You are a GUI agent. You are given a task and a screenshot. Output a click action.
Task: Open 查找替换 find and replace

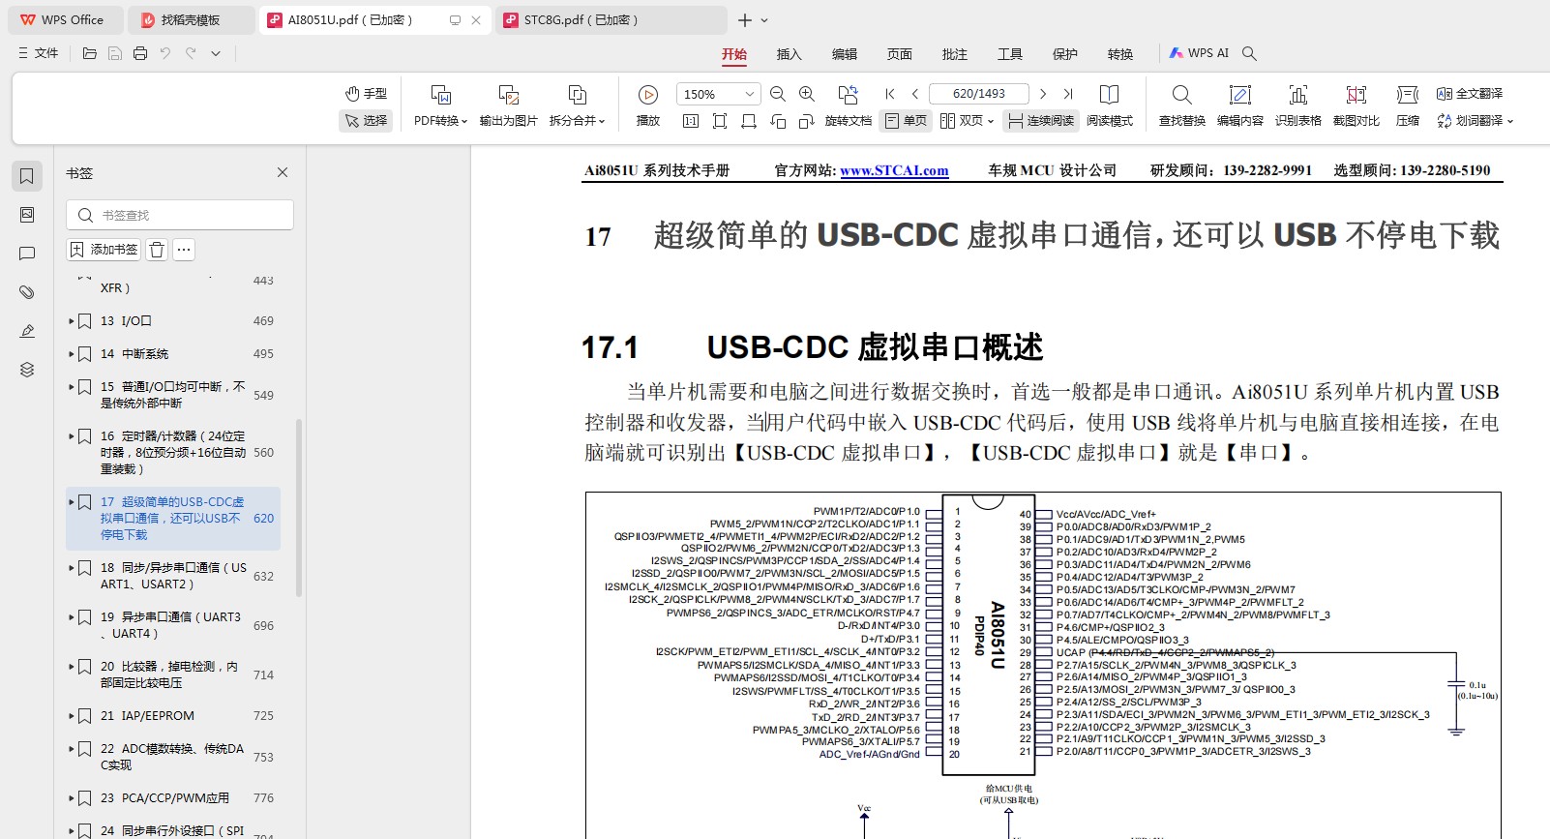[1182, 106]
